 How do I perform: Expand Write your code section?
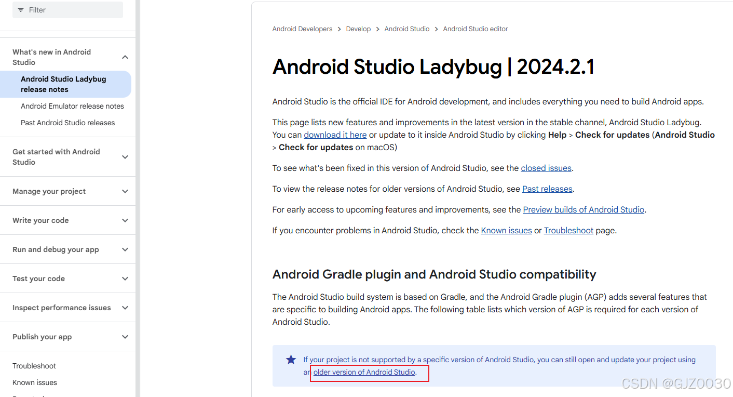(x=125, y=220)
